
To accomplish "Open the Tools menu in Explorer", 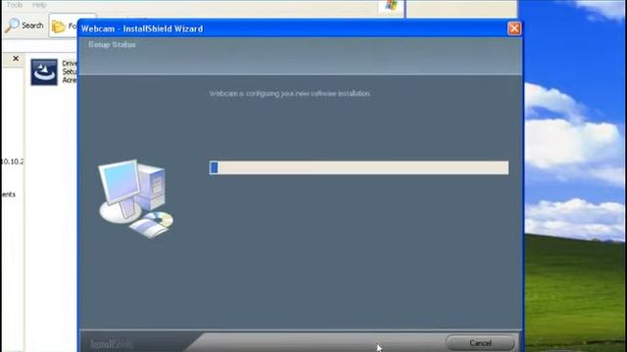I will pyautogui.click(x=15, y=5).
